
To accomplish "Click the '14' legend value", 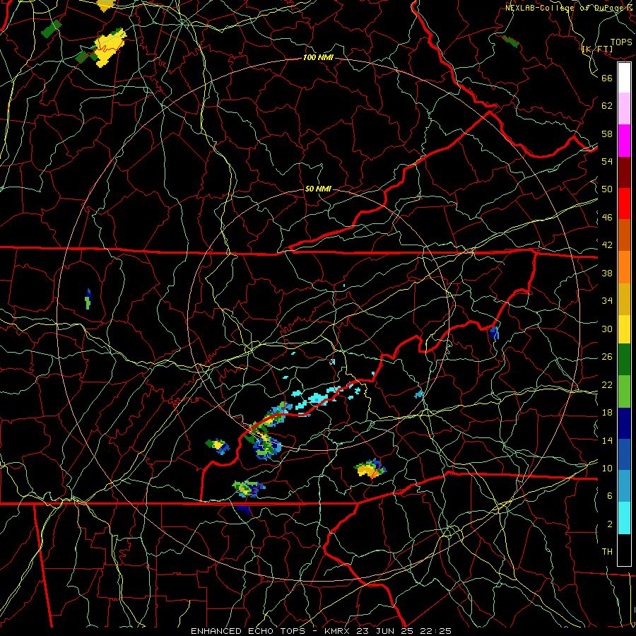I will (x=607, y=440).
